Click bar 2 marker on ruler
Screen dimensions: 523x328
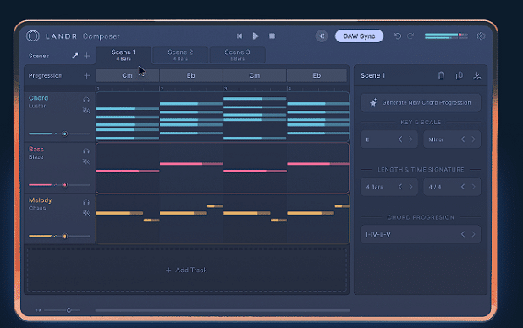(x=162, y=89)
